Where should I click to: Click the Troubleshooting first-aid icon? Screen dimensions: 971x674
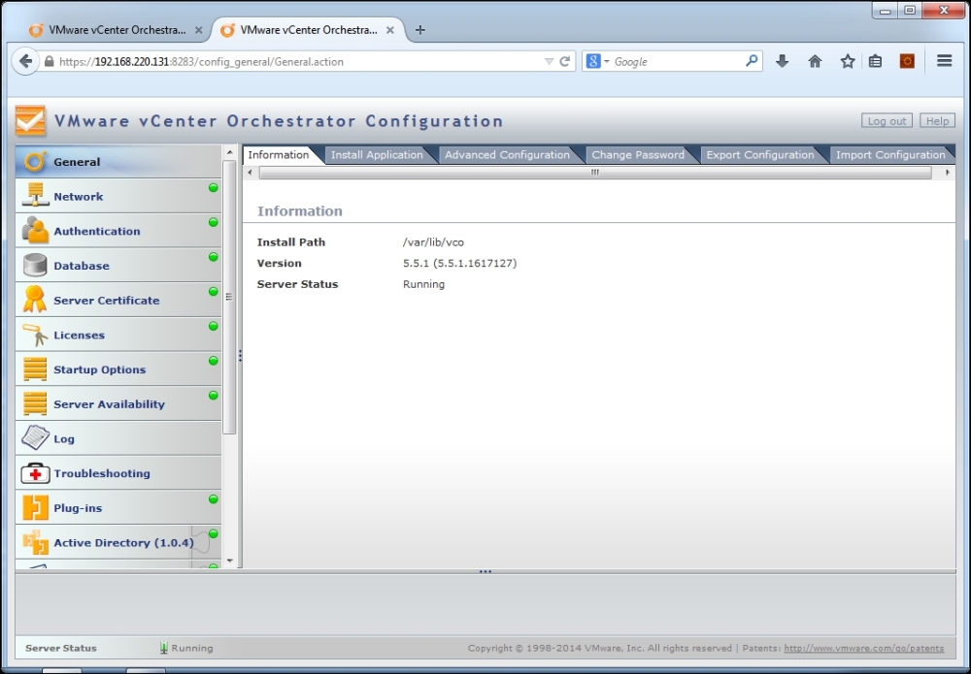tap(35, 473)
